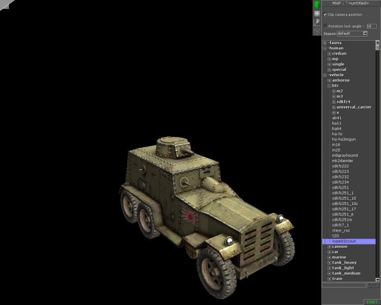Image resolution: width=381 pixels, height=305 pixels.
Task: Expand the cannon folder
Action: (329, 247)
